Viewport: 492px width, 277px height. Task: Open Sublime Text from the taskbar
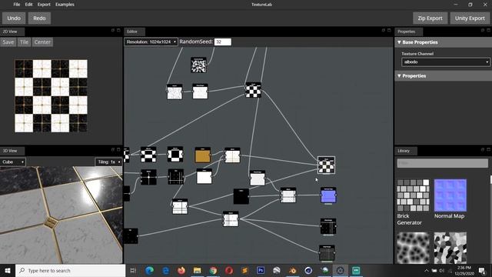(x=244, y=270)
